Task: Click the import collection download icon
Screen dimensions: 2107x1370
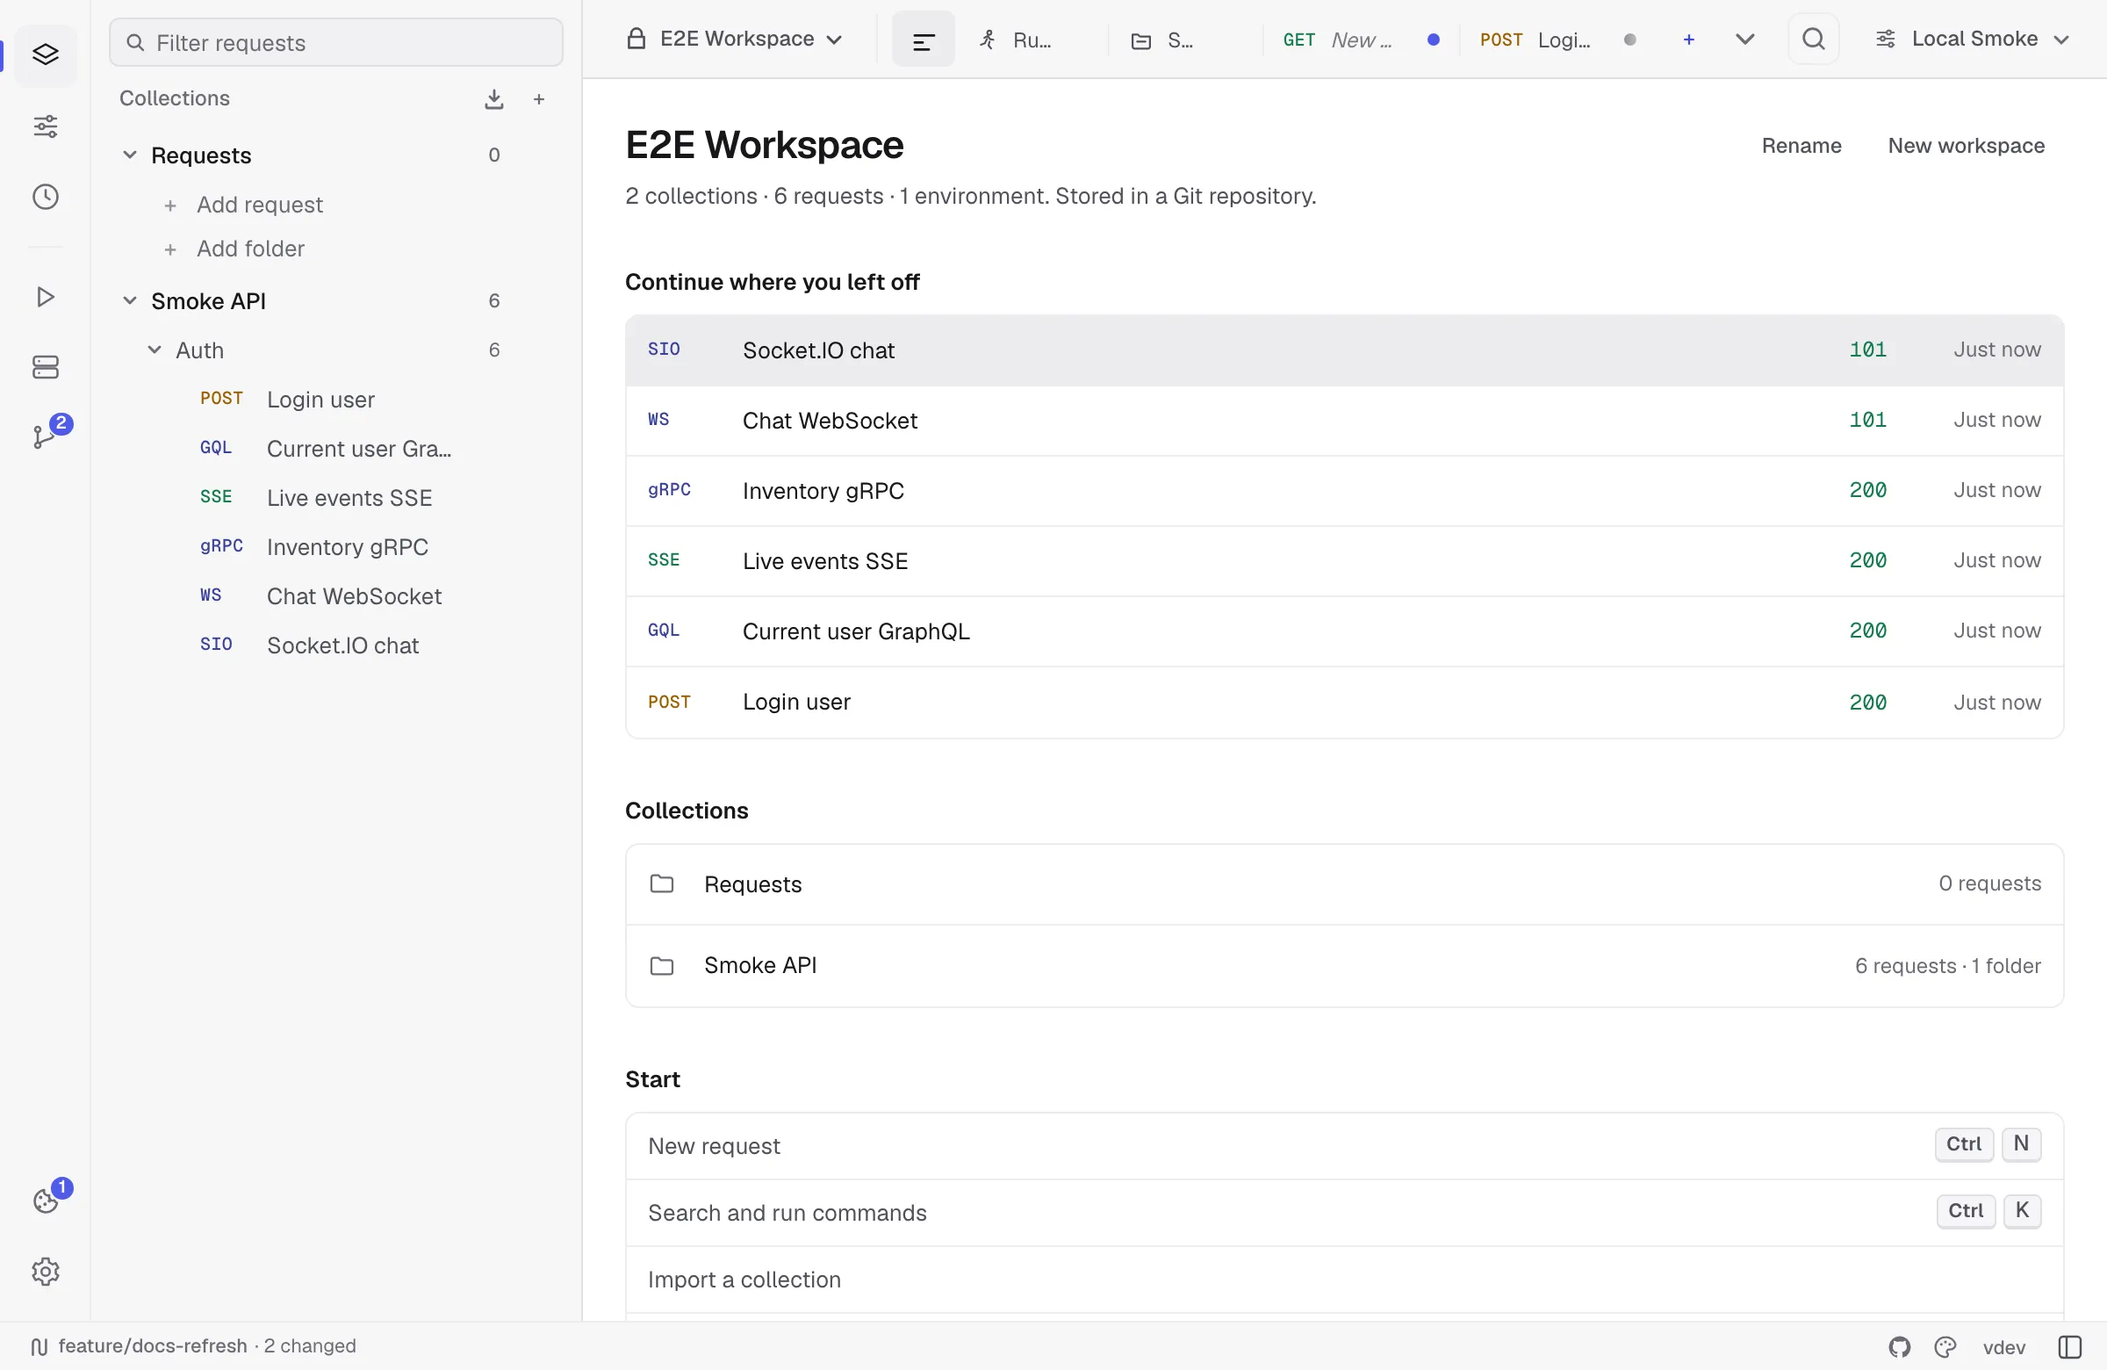Action: tap(494, 99)
